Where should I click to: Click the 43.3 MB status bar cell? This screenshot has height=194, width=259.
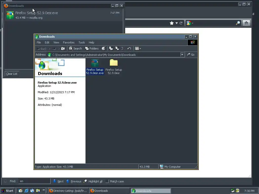click(148, 167)
